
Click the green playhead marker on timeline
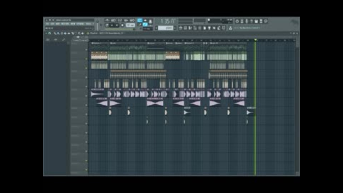point(255,40)
